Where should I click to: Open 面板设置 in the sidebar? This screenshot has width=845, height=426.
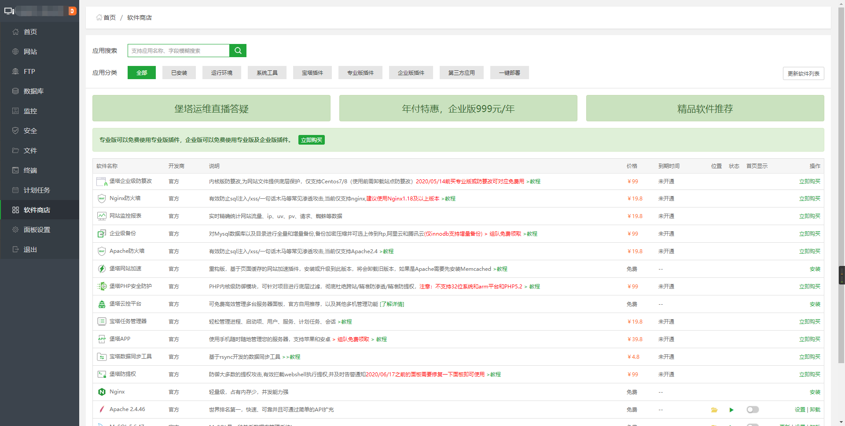coord(40,229)
